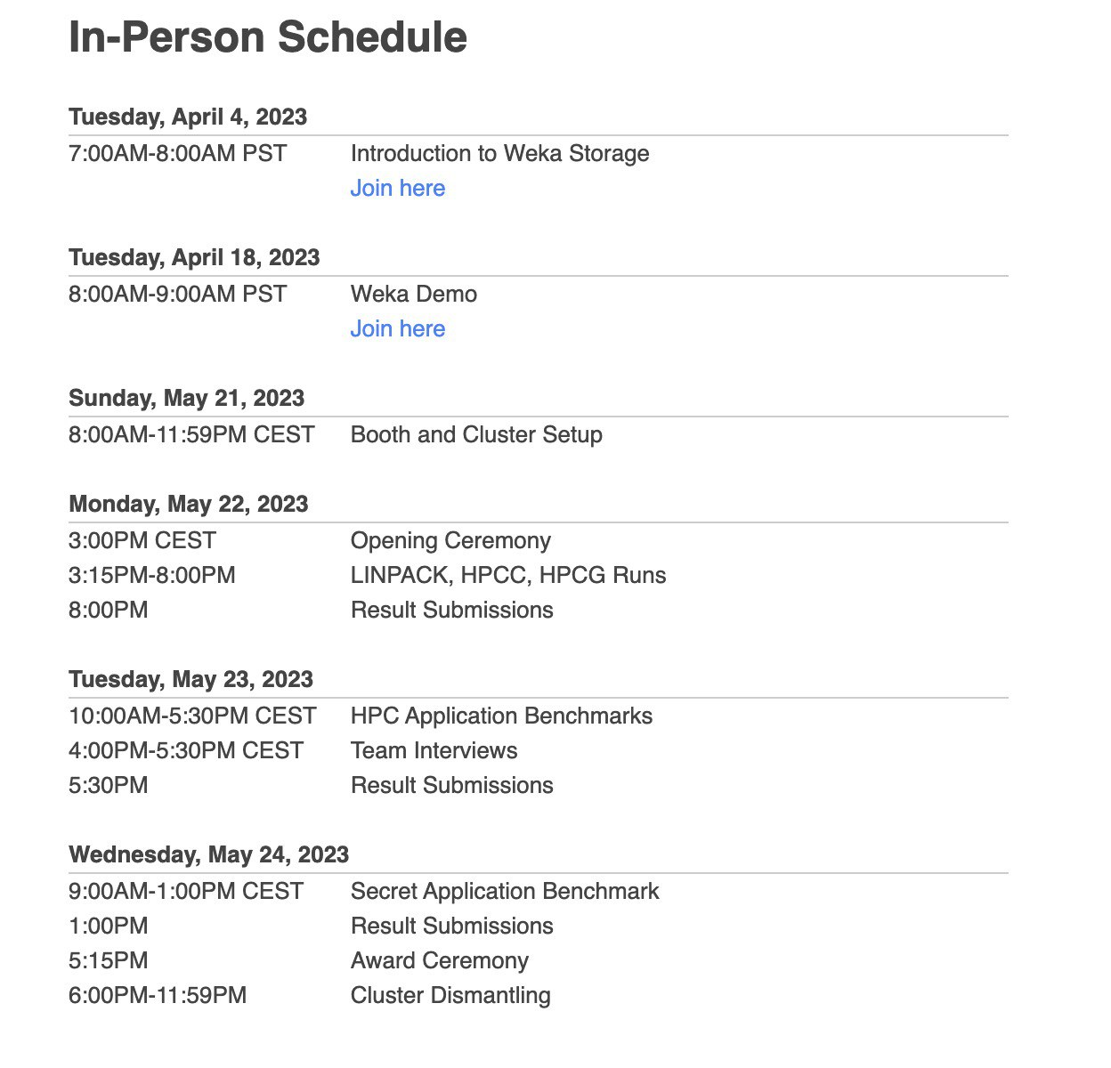The width and height of the screenshot is (1111, 1068).
Task: Click the Booth and Cluster Setup entry
Action: pyautogui.click(x=476, y=434)
